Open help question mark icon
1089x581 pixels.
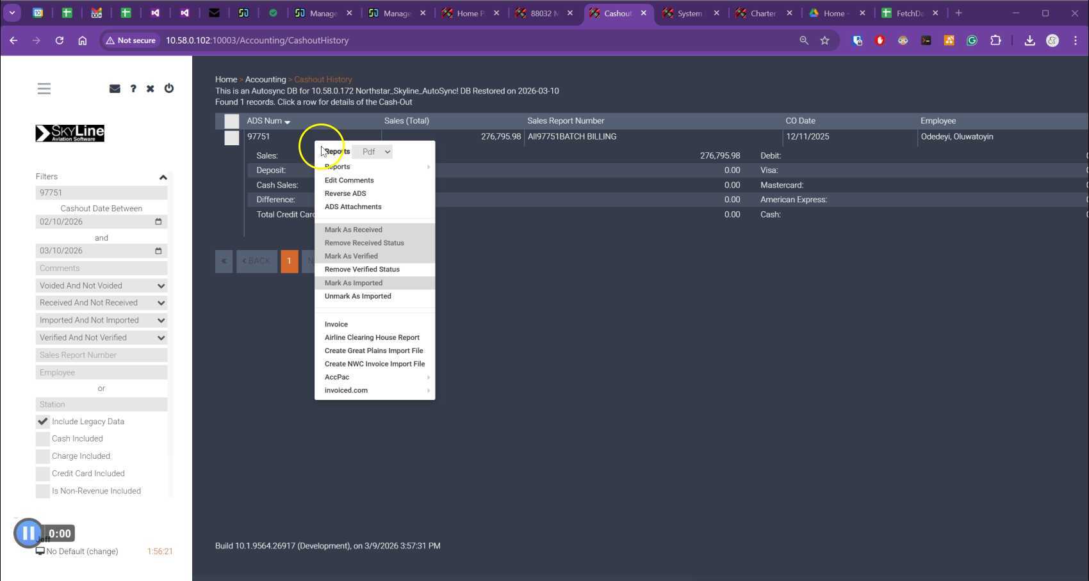click(x=133, y=89)
